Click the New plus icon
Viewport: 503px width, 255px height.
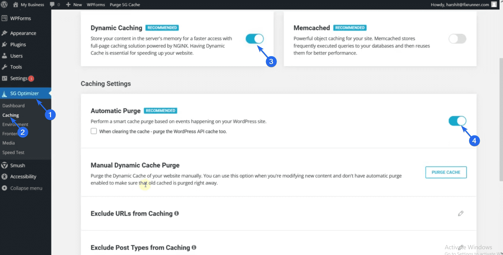click(x=68, y=5)
